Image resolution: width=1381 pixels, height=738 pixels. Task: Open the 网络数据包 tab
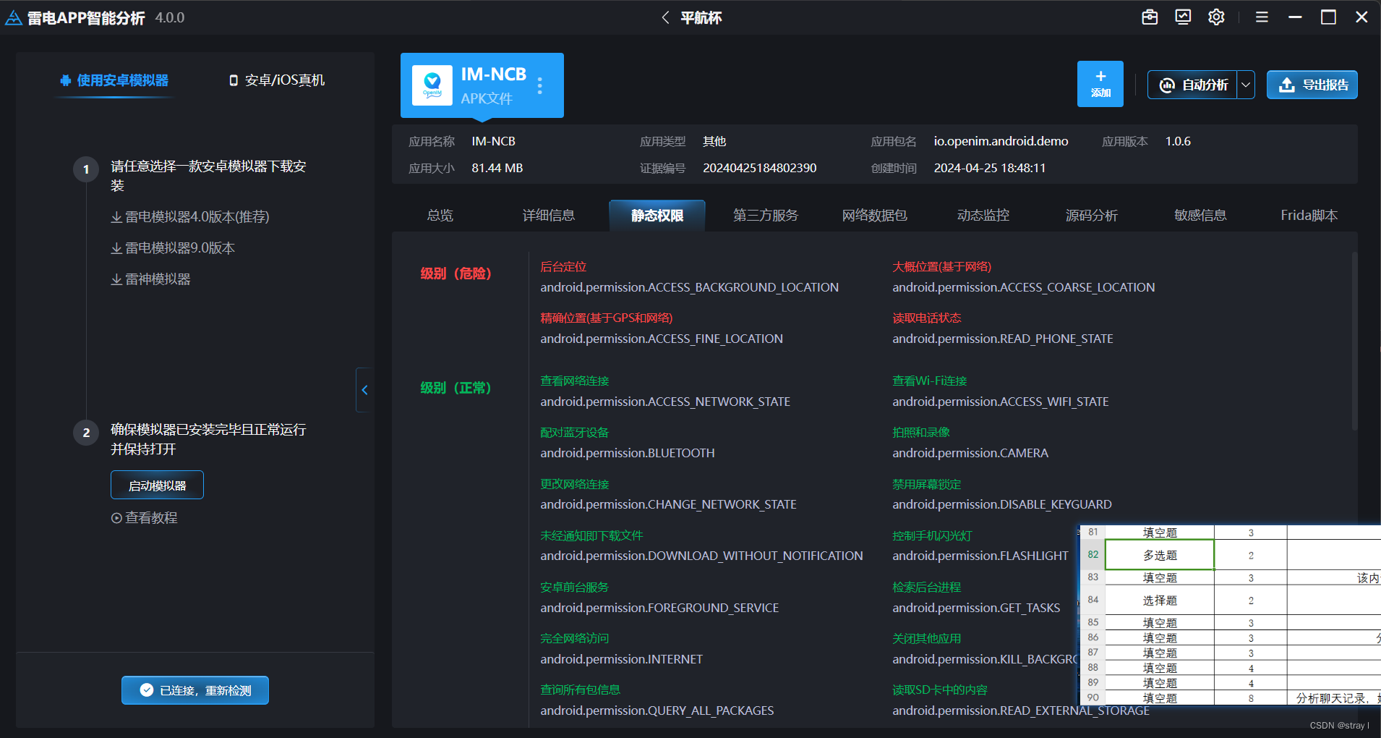click(x=874, y=216)
